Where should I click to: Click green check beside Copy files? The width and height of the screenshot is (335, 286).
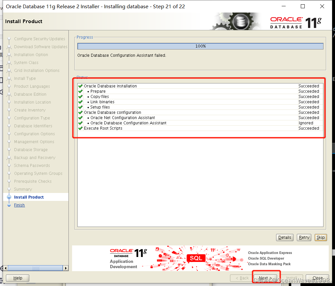(80, 97)
